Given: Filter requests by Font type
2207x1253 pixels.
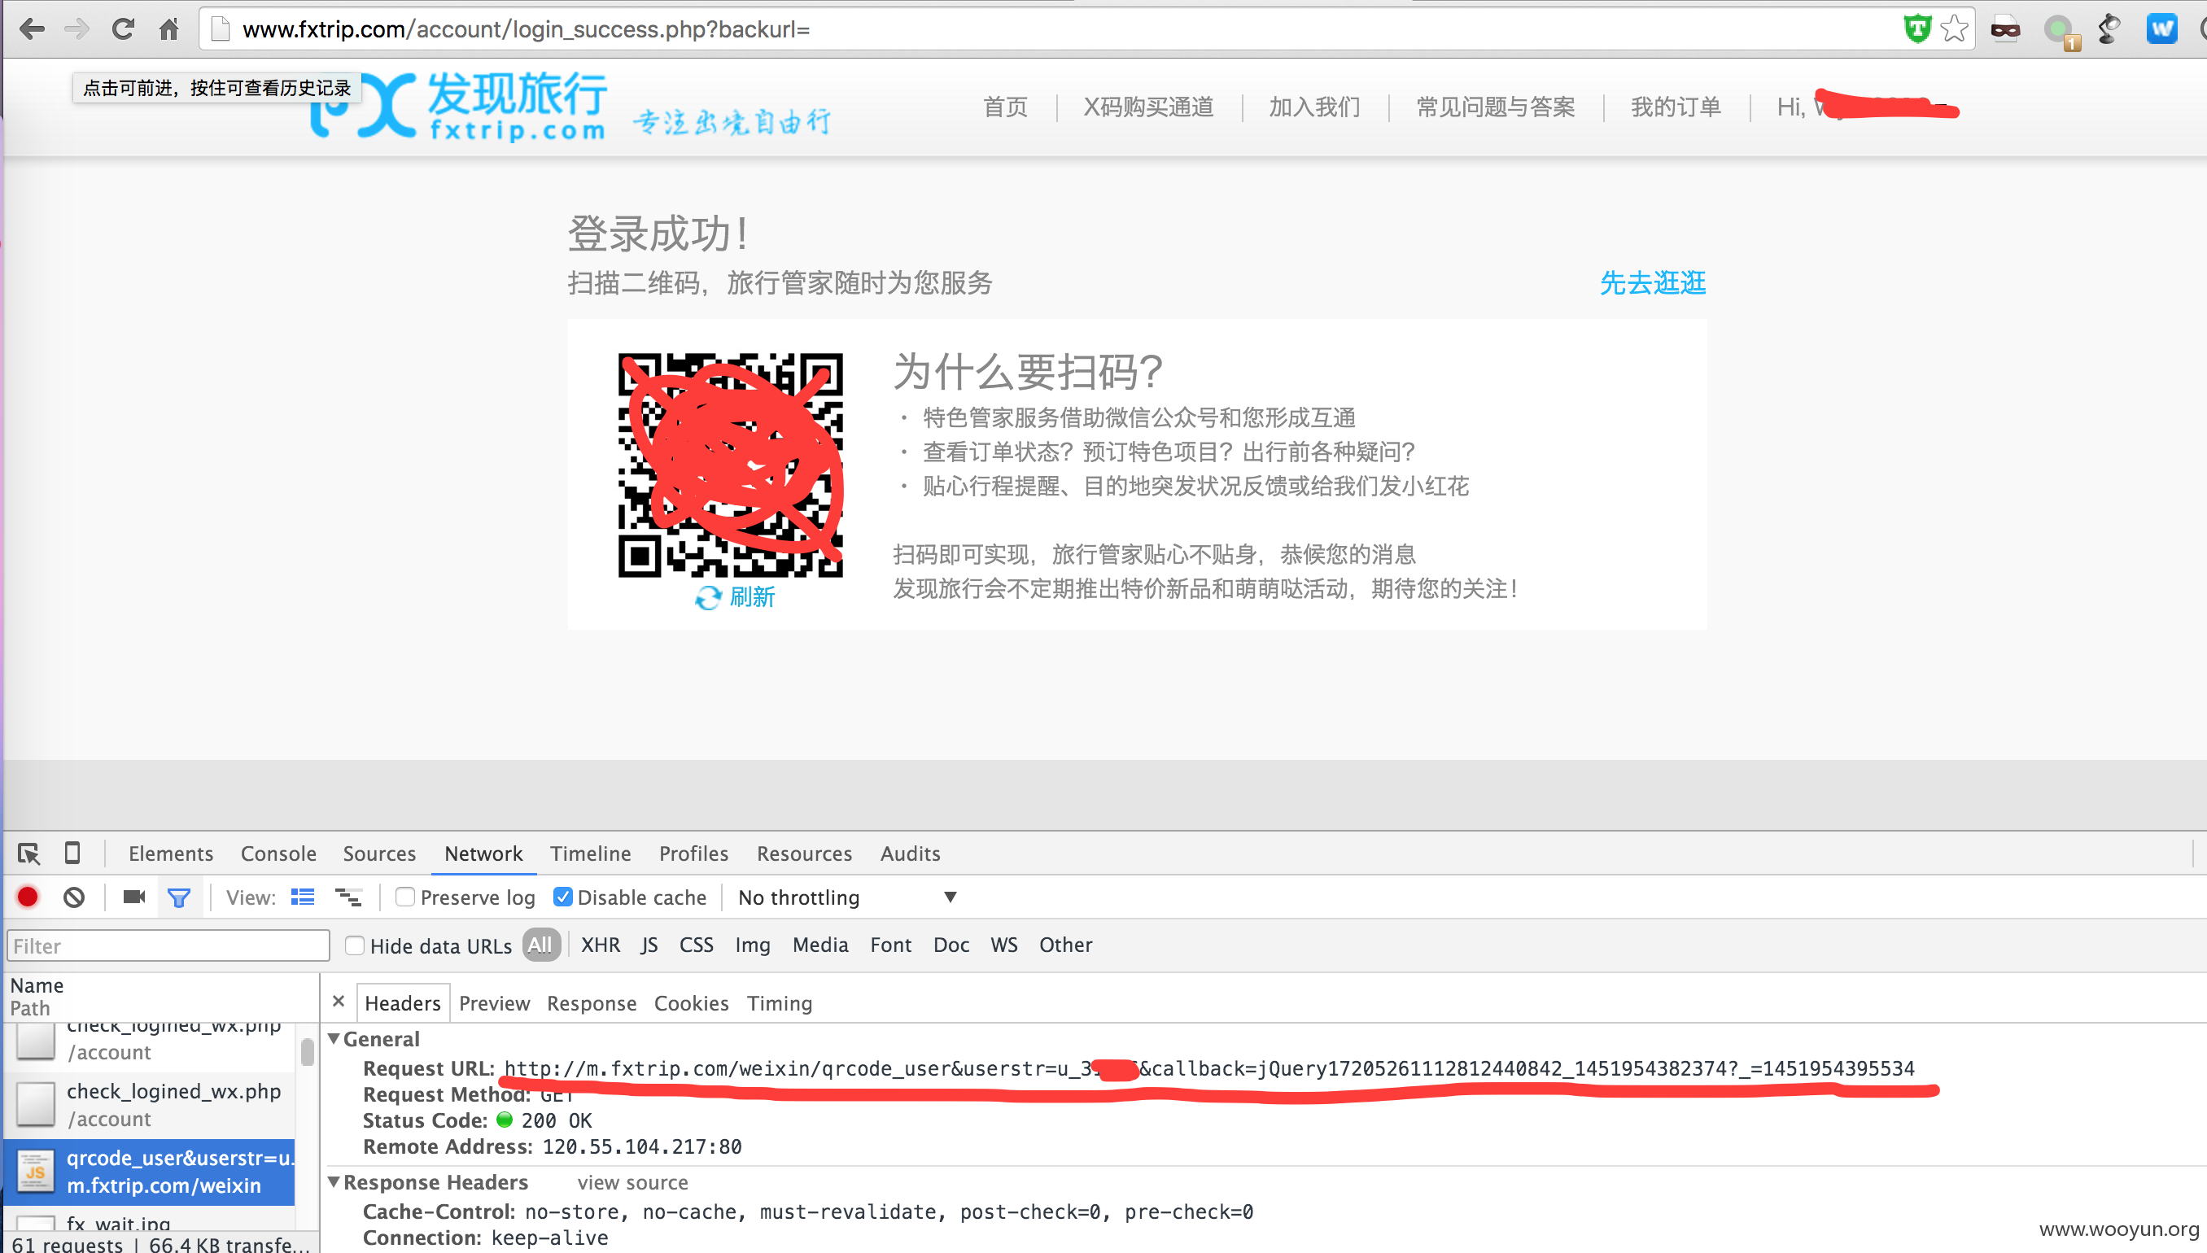Looking at the screenshot, I should click(x=891, y=945).
